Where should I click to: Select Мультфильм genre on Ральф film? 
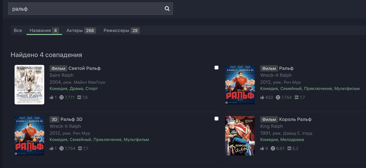pyautogui.click(x=347, y=88)
